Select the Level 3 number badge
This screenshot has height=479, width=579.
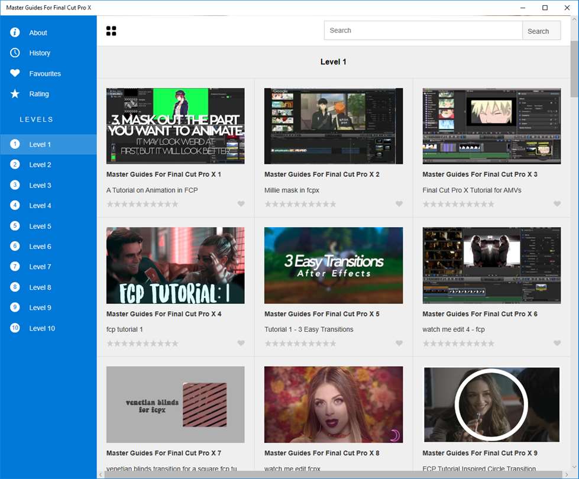tap(15, 185)
